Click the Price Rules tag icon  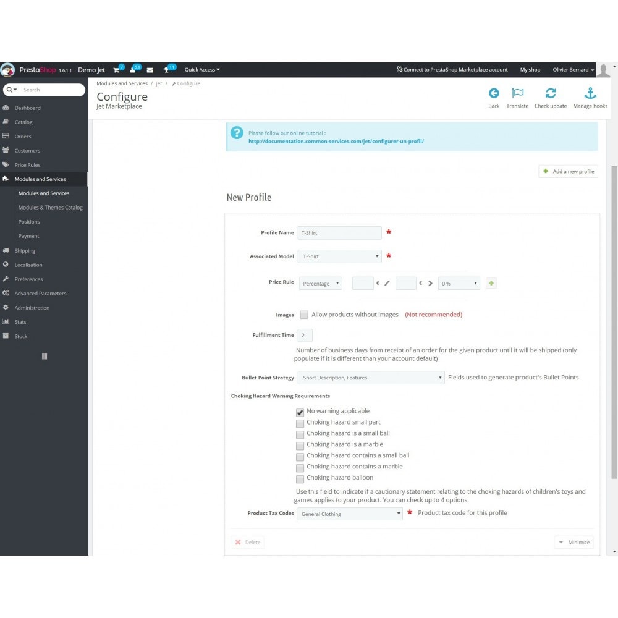(x=6, y=165)
